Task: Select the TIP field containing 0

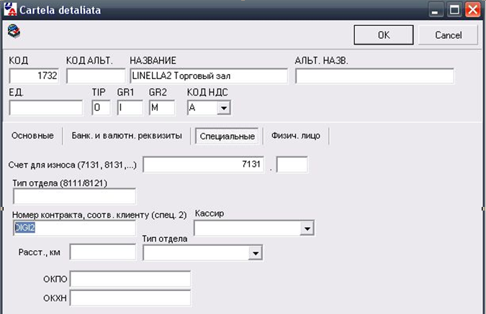Action: pyautogui.click(x=101, y=108)
